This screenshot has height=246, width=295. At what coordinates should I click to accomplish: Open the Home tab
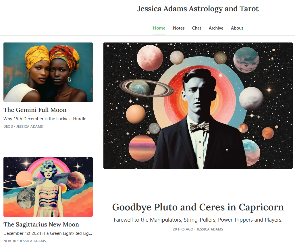pyautogui.click(x=159, y=28)
